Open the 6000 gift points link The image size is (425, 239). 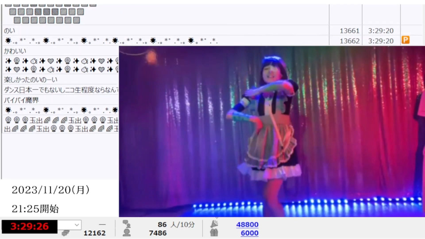point(249,233)
